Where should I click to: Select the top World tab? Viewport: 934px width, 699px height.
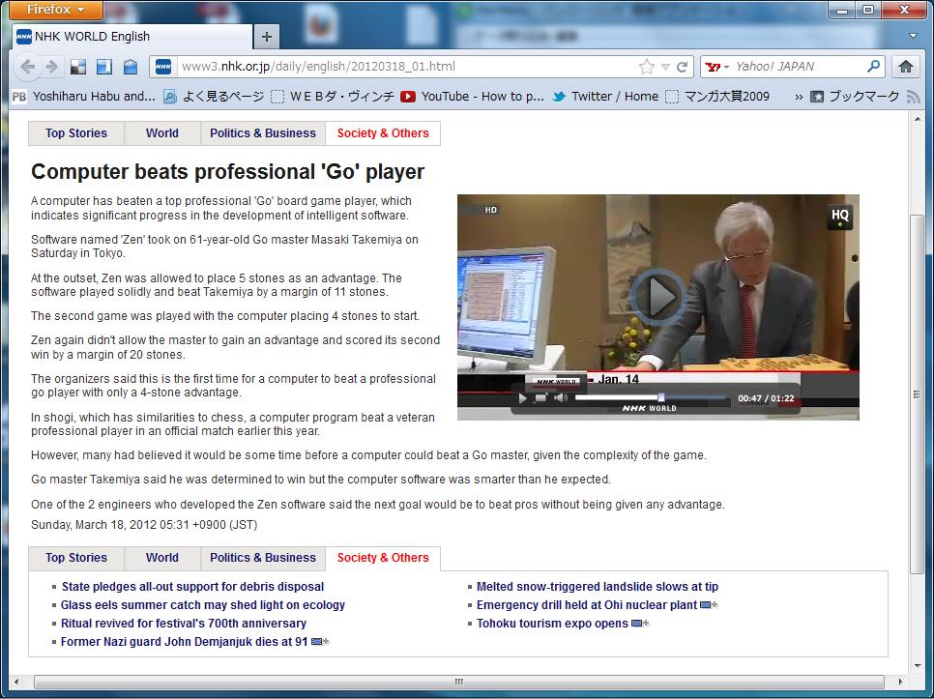coord(162,133)
